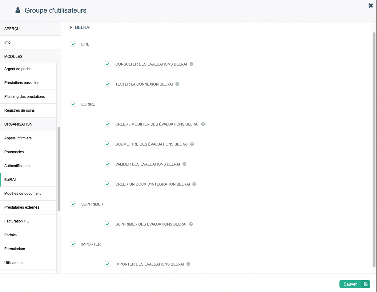Open Prestataires externes in sidebar
Image resolution: width=377 pixels, height=292 pixels.
pyautogui.click(x=28, y=207)
